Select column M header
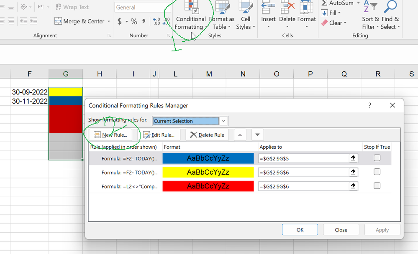 [209, 74]
